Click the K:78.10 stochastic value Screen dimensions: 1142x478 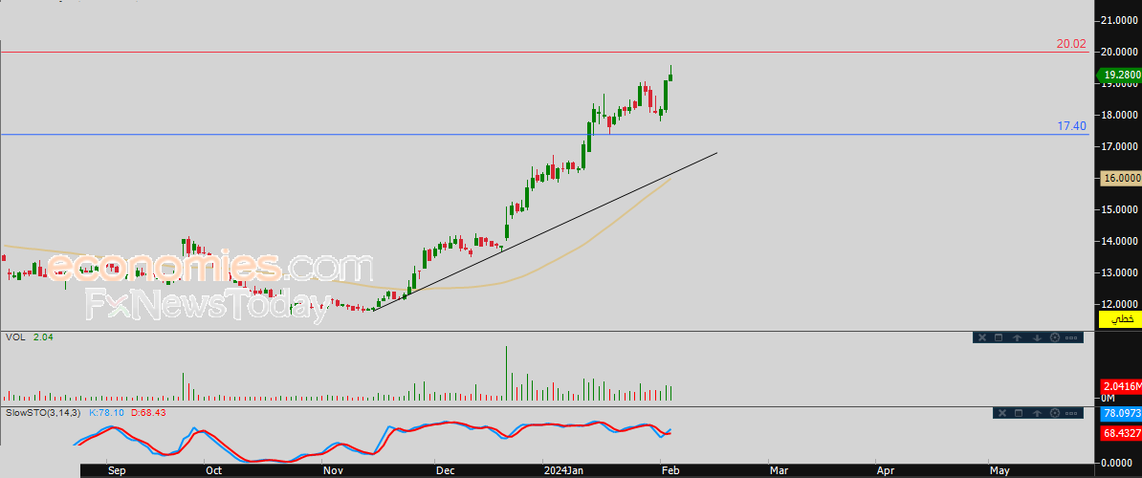[106, 413]
